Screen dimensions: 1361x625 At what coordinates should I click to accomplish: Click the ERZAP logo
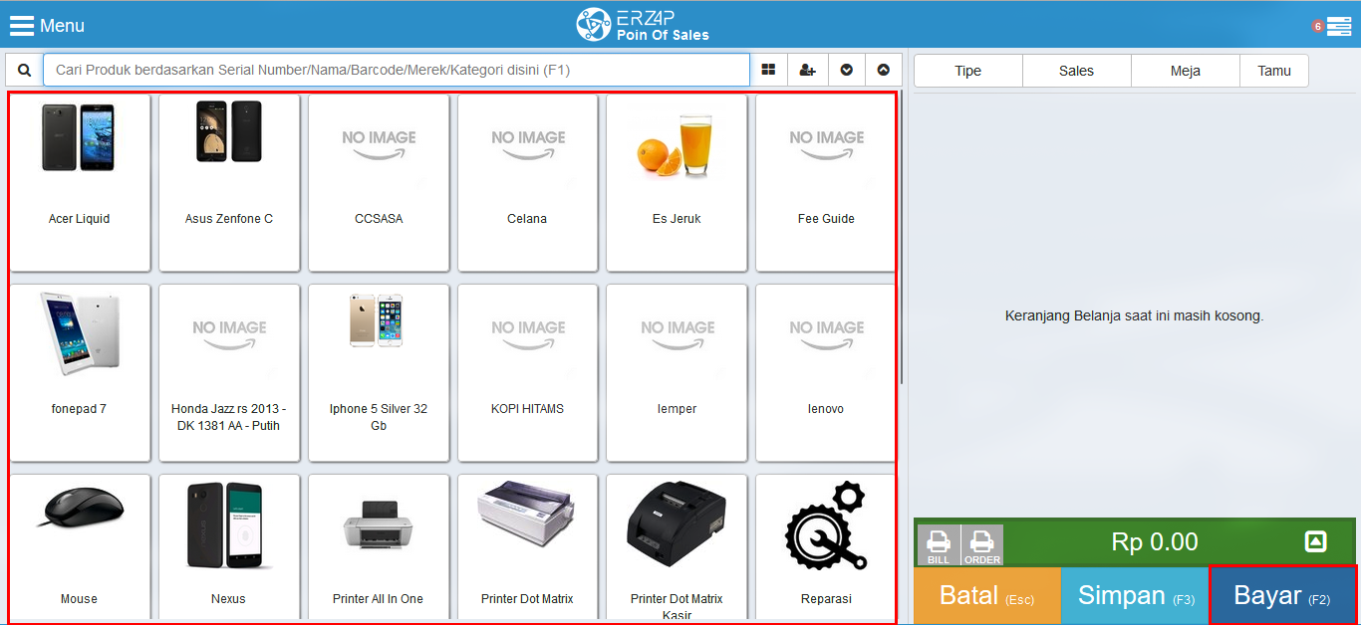click(643, 24)
